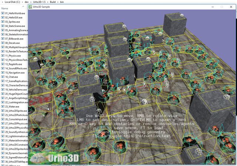This screenshot has width=237, height=166.
Task: Click the bin folder breadcrumb
Action: coord(62,2)
